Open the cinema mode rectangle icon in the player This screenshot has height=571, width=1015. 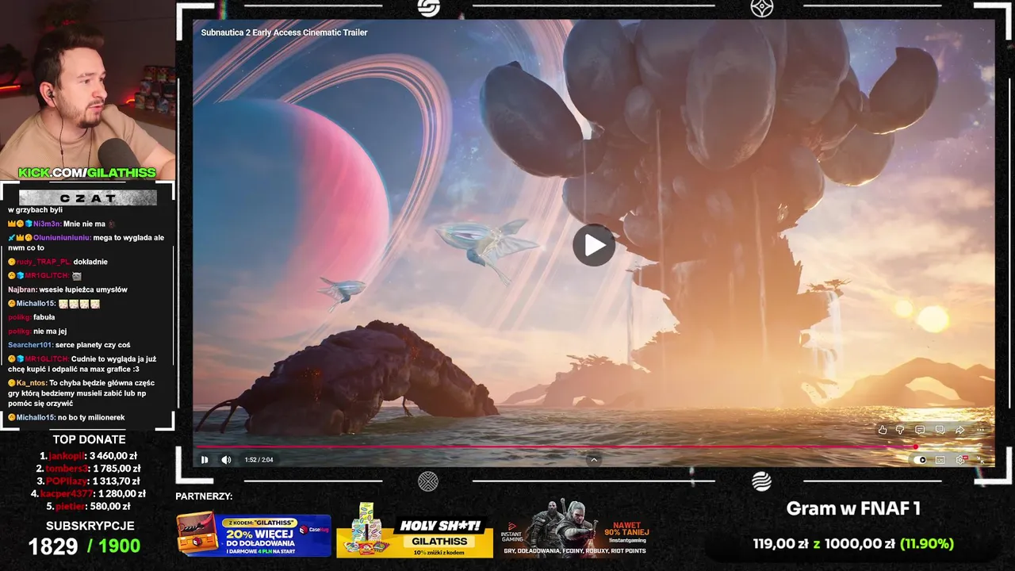pos(940,460)
